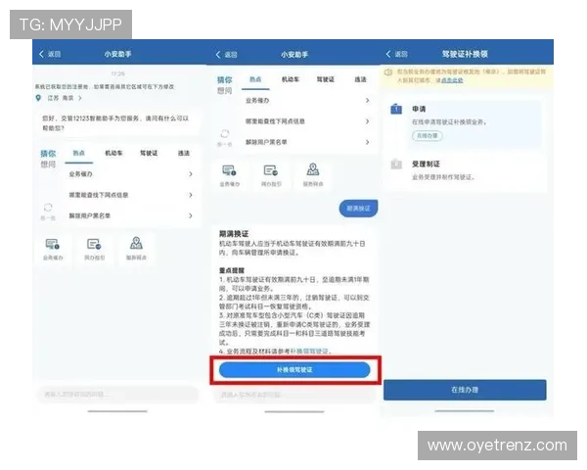Screen dimensions: 587x470
Task: Select the 违法 tab on the left screen
Action: [184, 153]
